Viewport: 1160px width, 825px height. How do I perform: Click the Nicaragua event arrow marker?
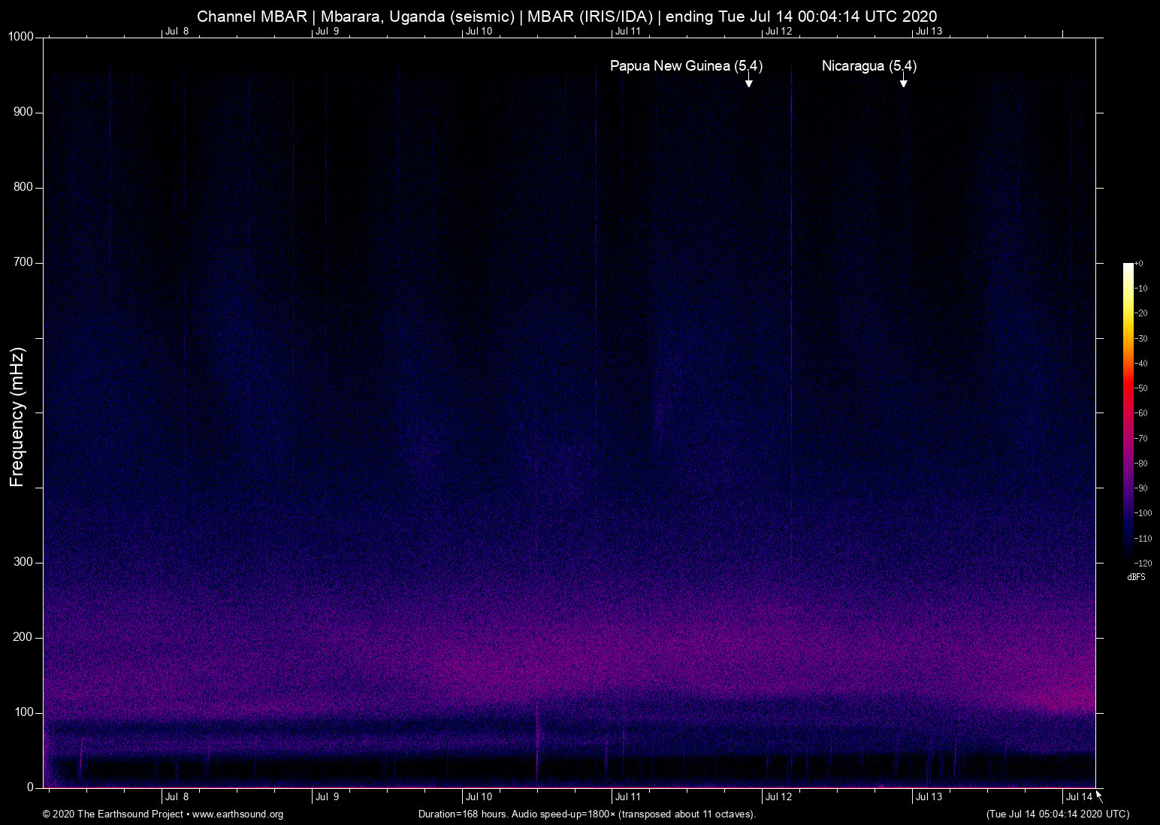903,82
